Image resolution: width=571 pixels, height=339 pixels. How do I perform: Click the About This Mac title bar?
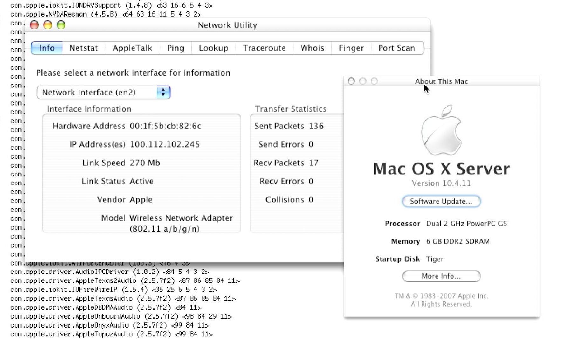(x=441, y=81)
